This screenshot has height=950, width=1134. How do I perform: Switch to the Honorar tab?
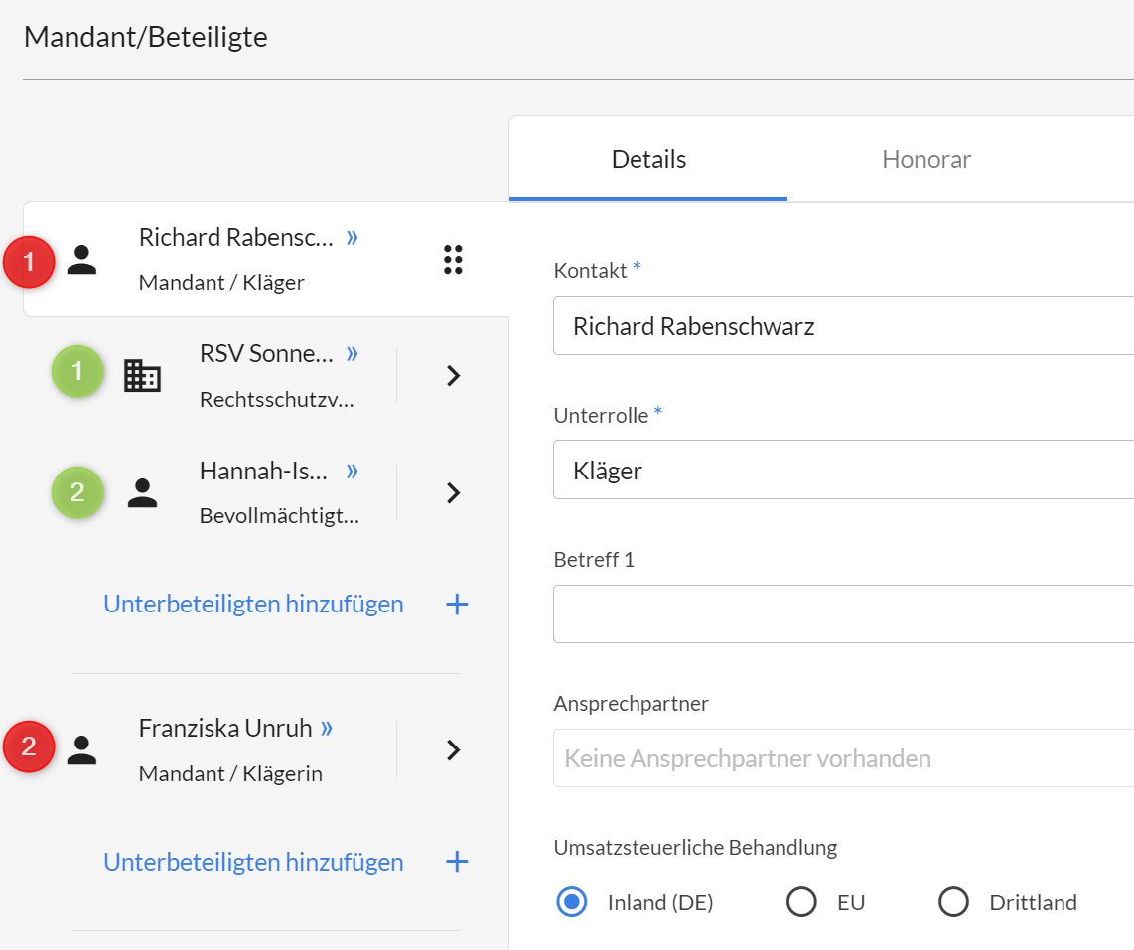[926, 159]
